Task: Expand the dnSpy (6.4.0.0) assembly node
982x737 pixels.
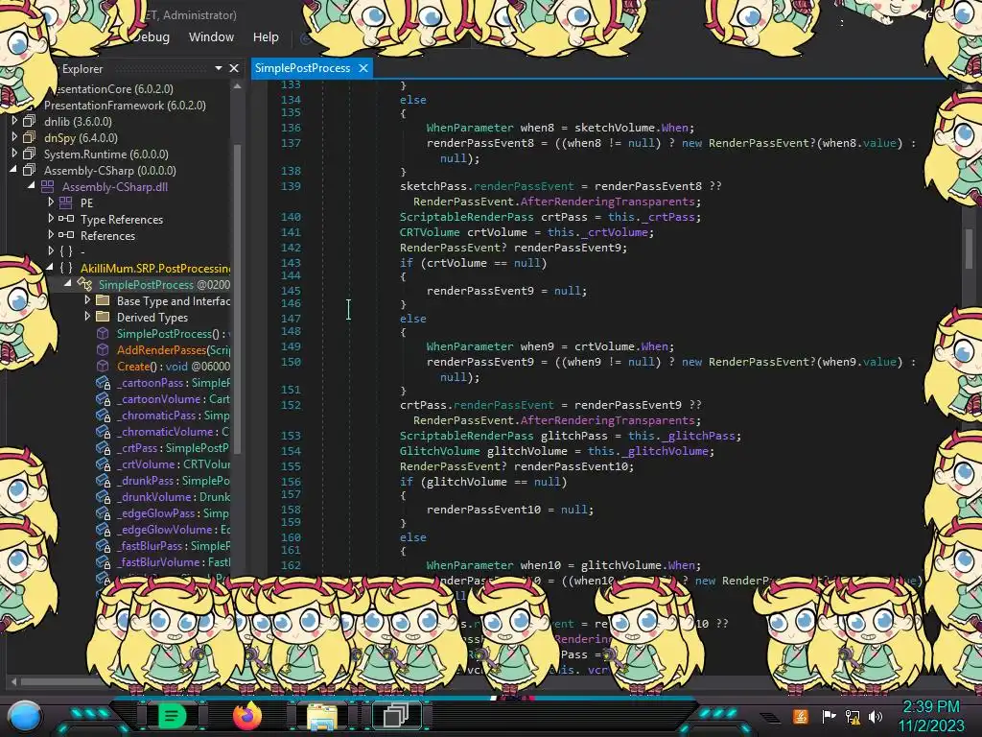Action: (x=14, y=137)
